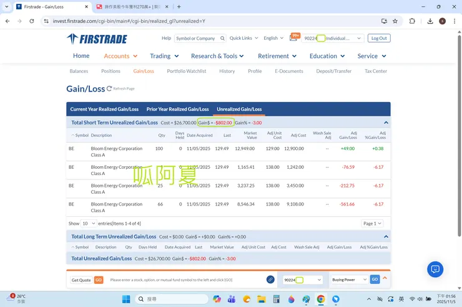Image resolution: width=462 pixels, height=307 pixels.
Task: Click the Refresh Page icon beside Gain/Loss
Action: coord(109,88)
